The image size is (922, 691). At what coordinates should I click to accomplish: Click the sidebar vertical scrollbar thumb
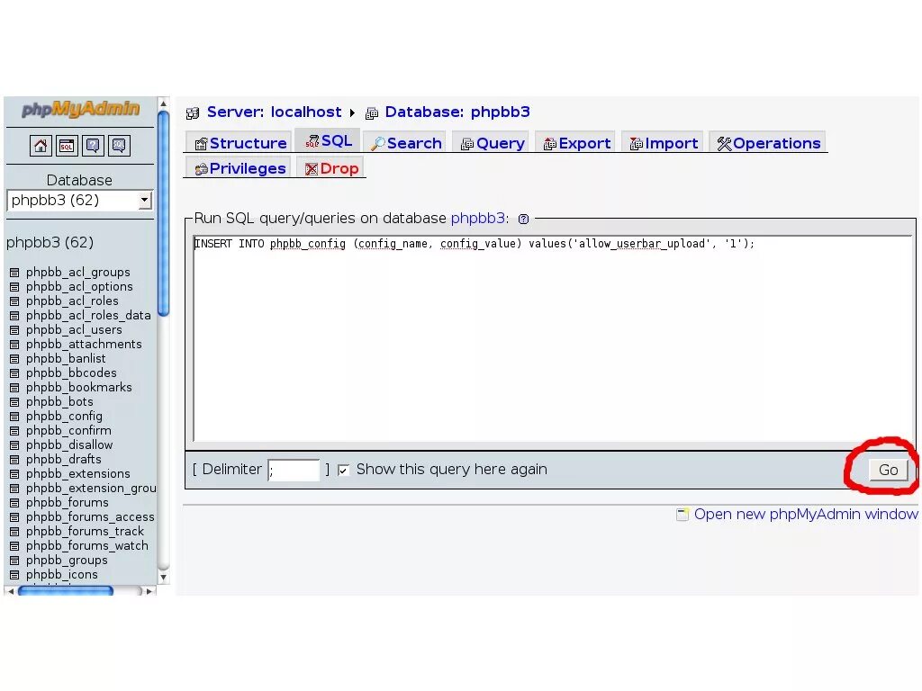164,212
